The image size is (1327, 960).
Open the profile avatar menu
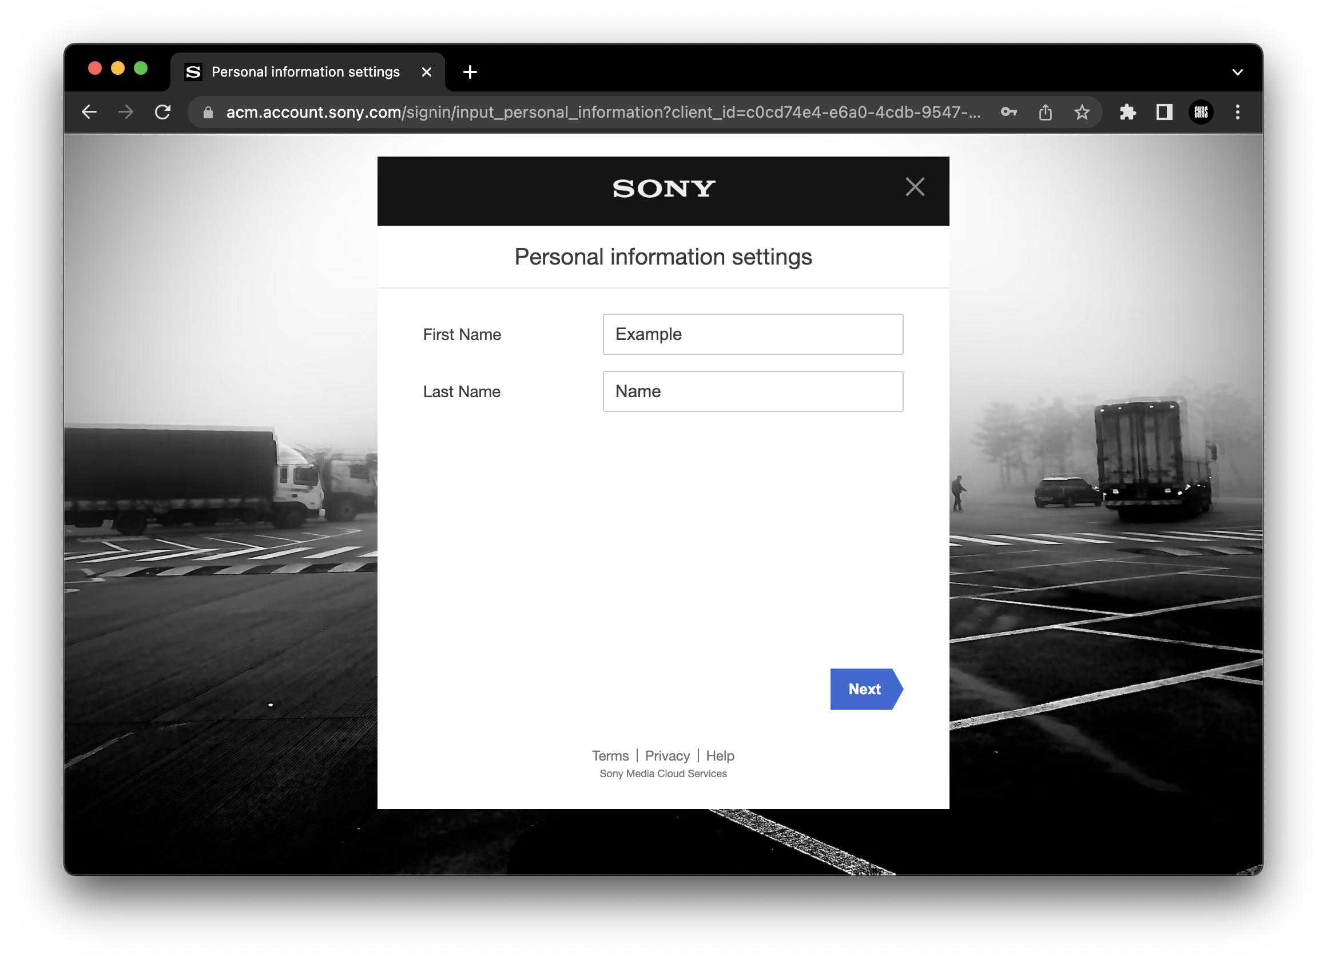click(x=1201, y=111)
